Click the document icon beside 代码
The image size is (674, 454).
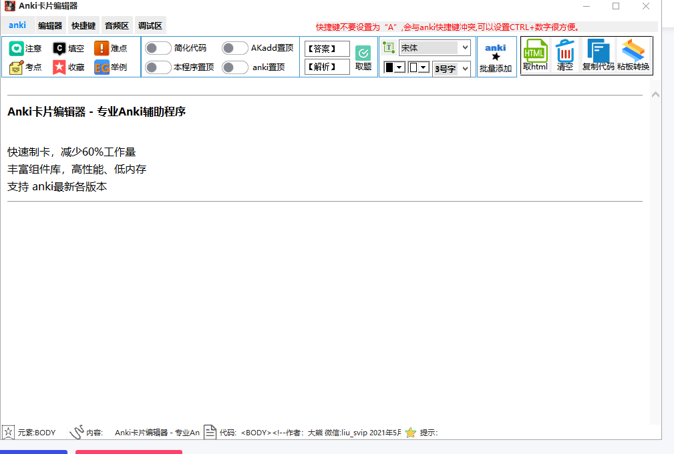click(210, 432)
